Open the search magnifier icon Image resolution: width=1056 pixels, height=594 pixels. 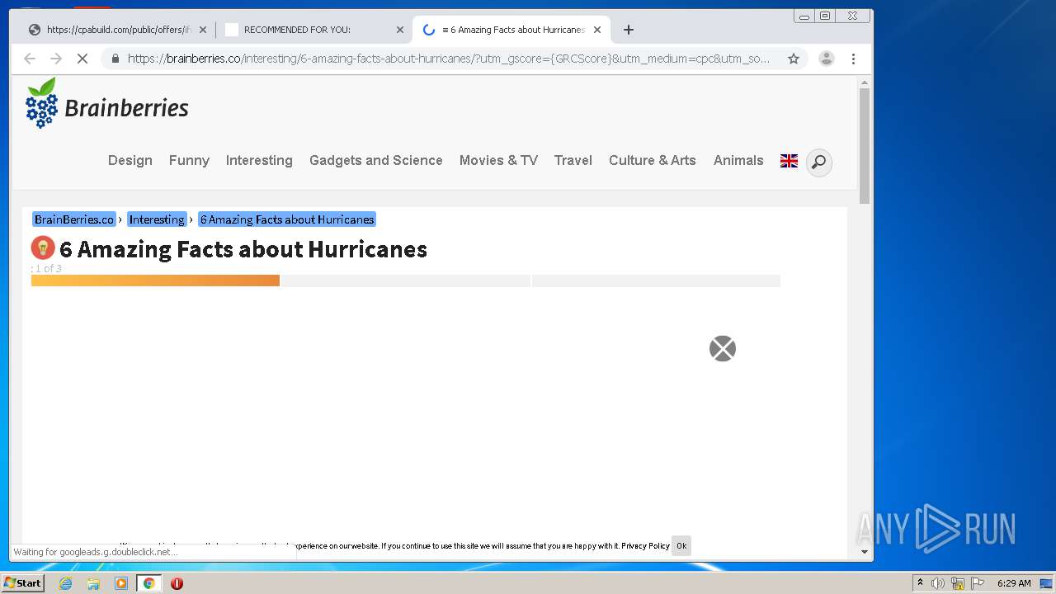click(818, 163)
